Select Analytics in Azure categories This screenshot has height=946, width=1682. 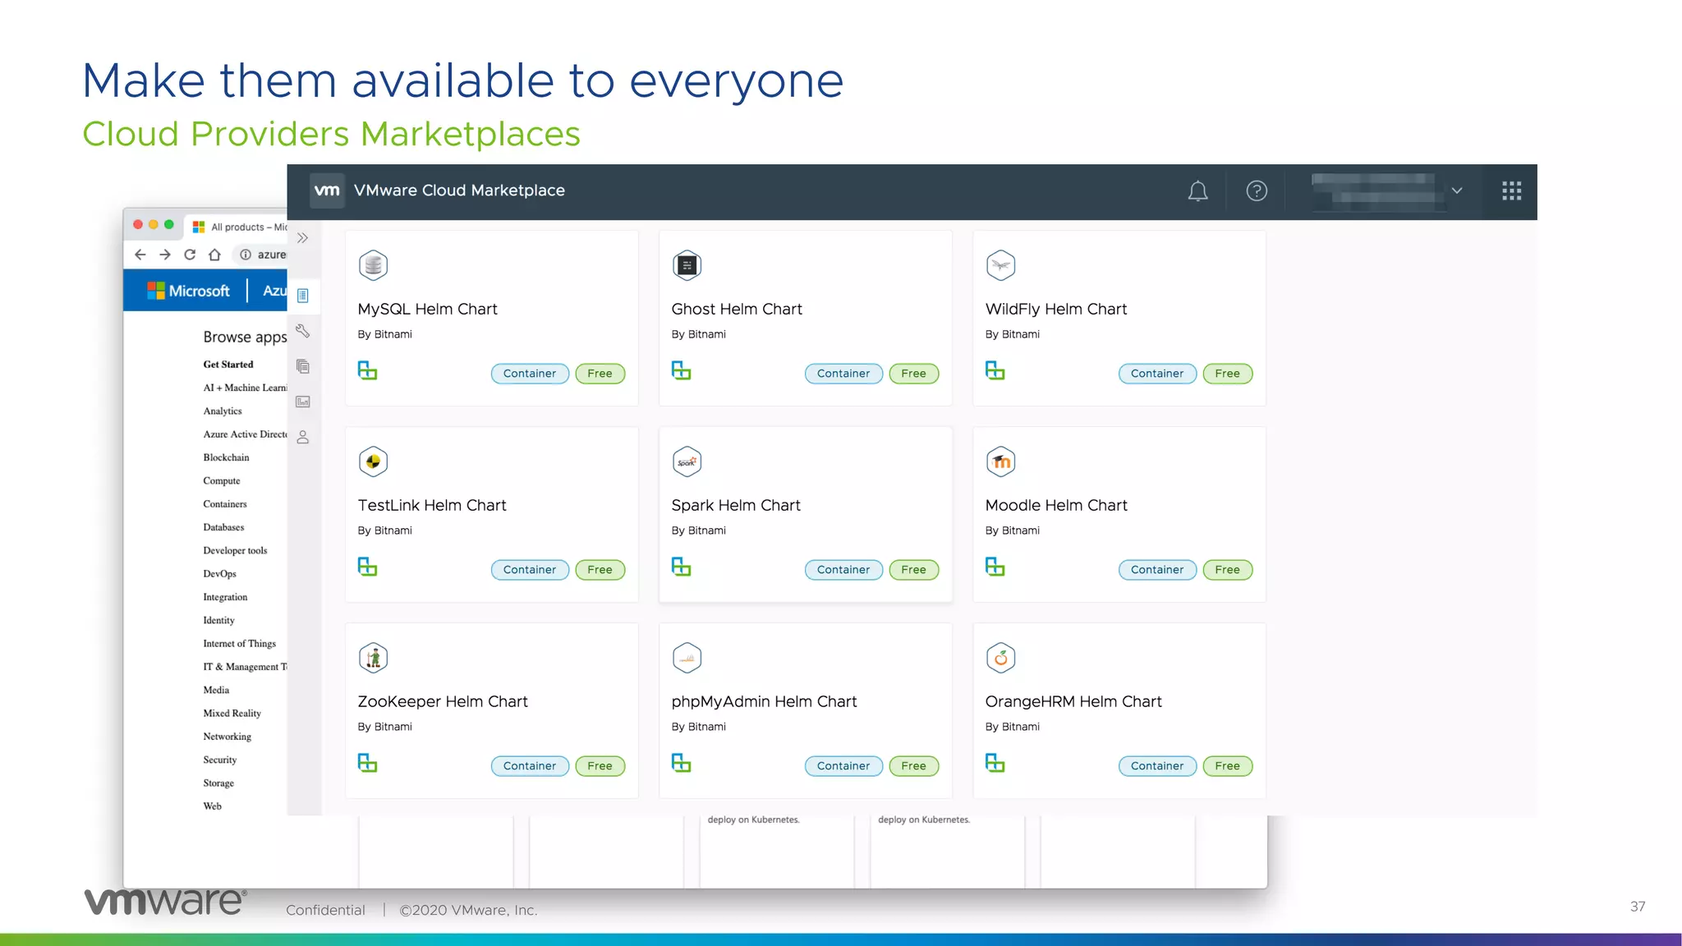pyautogui.click(x=223, y=411)
